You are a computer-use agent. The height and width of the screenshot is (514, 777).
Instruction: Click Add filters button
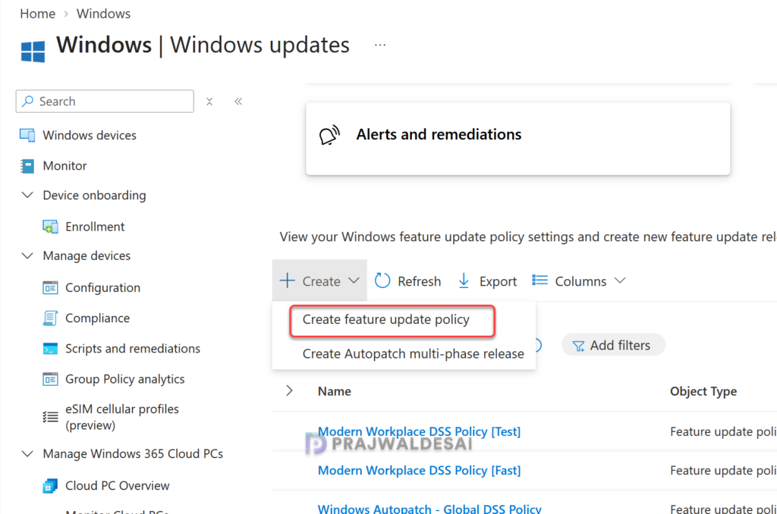tap(613, 345)
